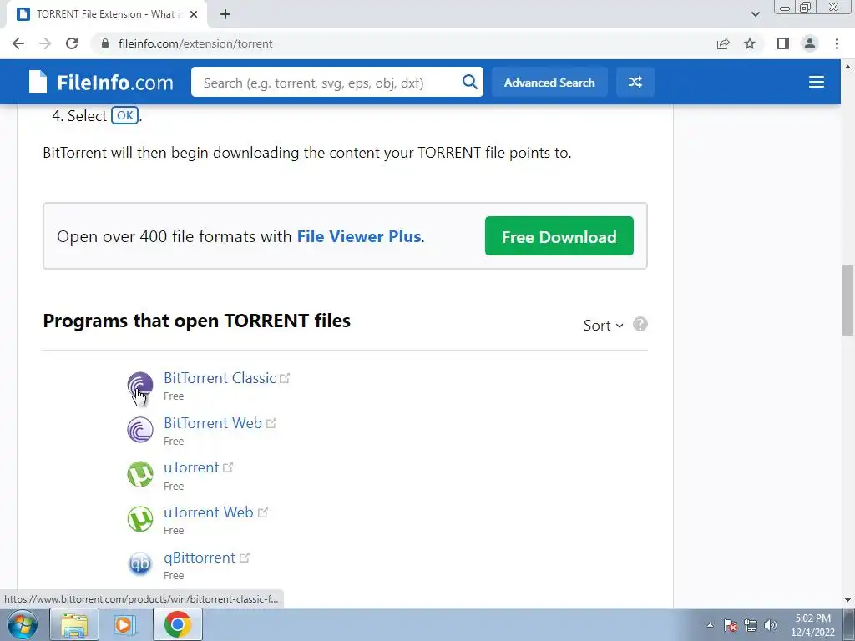Click the uTorrent Web program icon
Image resolution: width=855 pixels, height=641 pixels.
click(140, 519)
